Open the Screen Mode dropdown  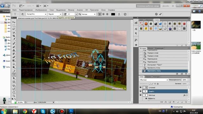pos(46,6)
